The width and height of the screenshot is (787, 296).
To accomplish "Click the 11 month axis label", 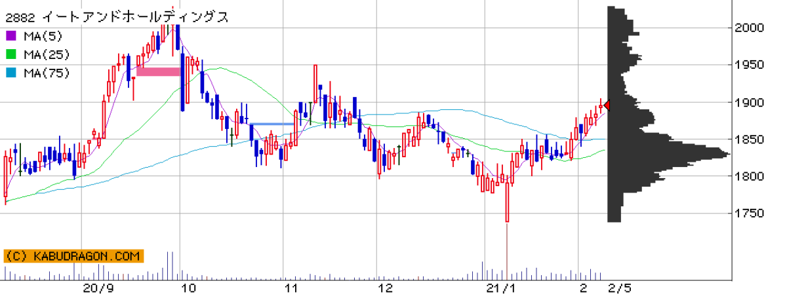I will point(291,288).
